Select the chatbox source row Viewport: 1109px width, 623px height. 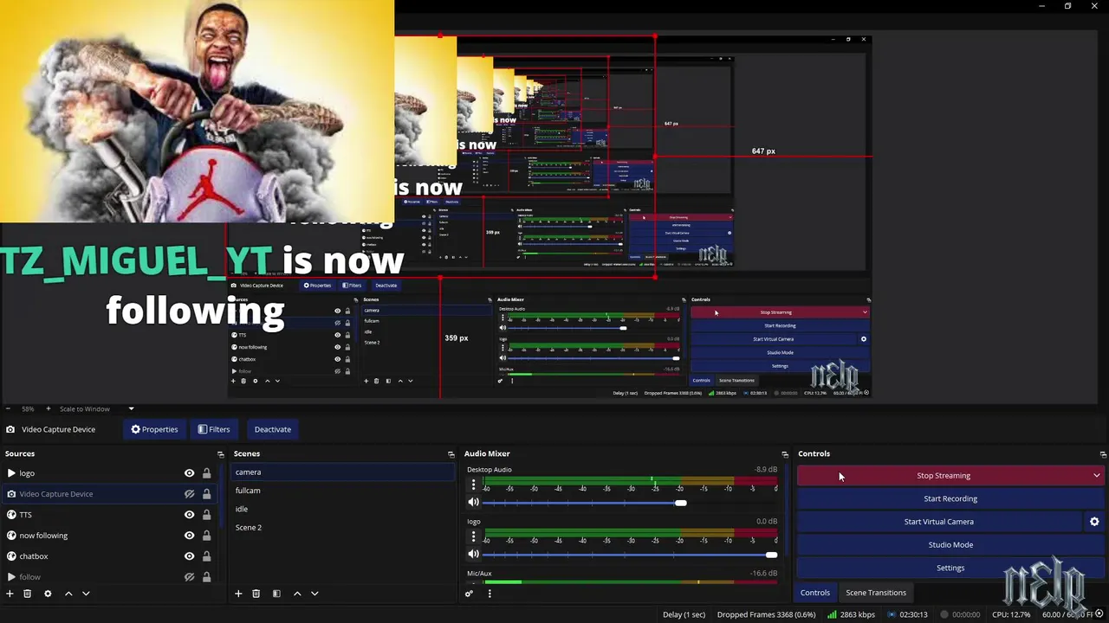pyautogui.click(x=110, y=556)
